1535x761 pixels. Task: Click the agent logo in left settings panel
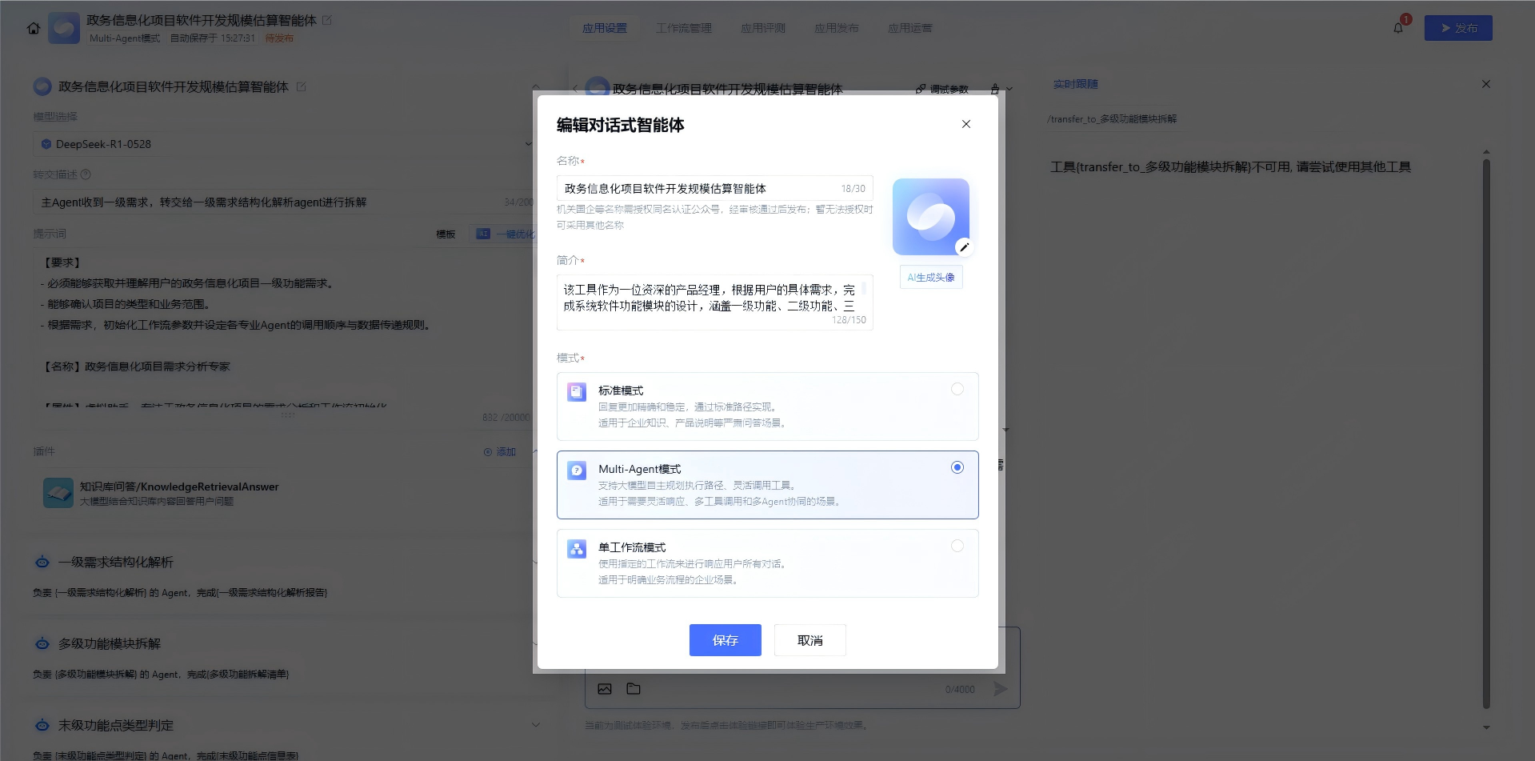tap(42, 86)
